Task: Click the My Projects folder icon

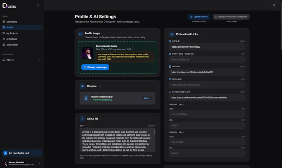Action: coord(4,33)
